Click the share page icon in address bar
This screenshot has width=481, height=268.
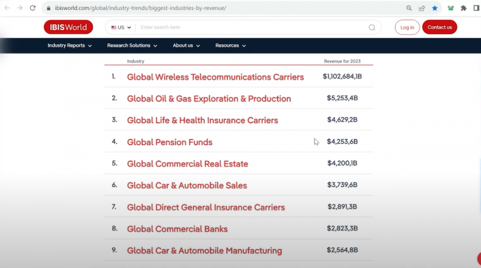422,8
